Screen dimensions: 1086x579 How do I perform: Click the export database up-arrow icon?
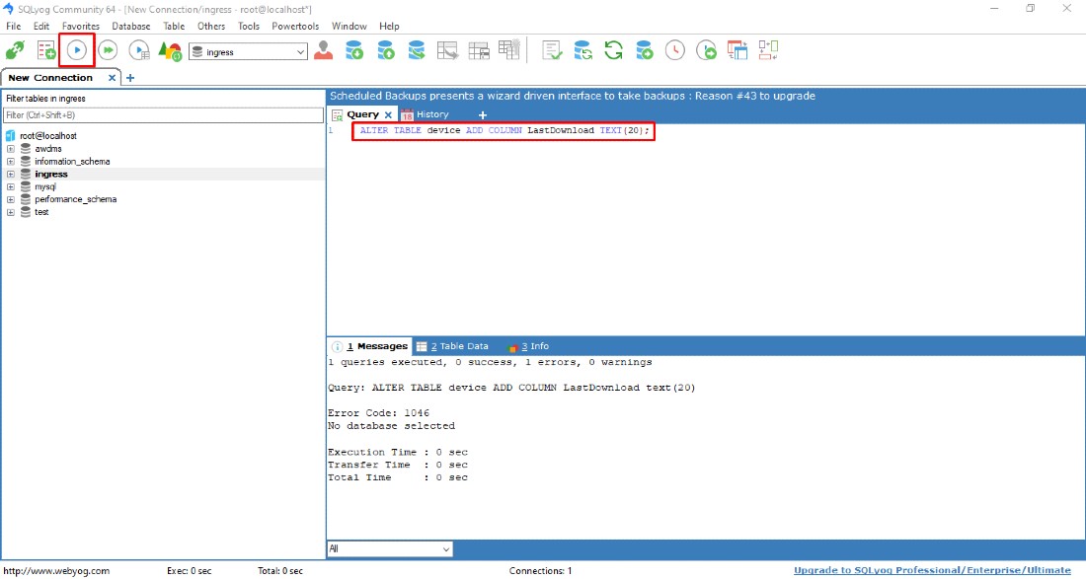pyautogui.click(x=386, y=50)
